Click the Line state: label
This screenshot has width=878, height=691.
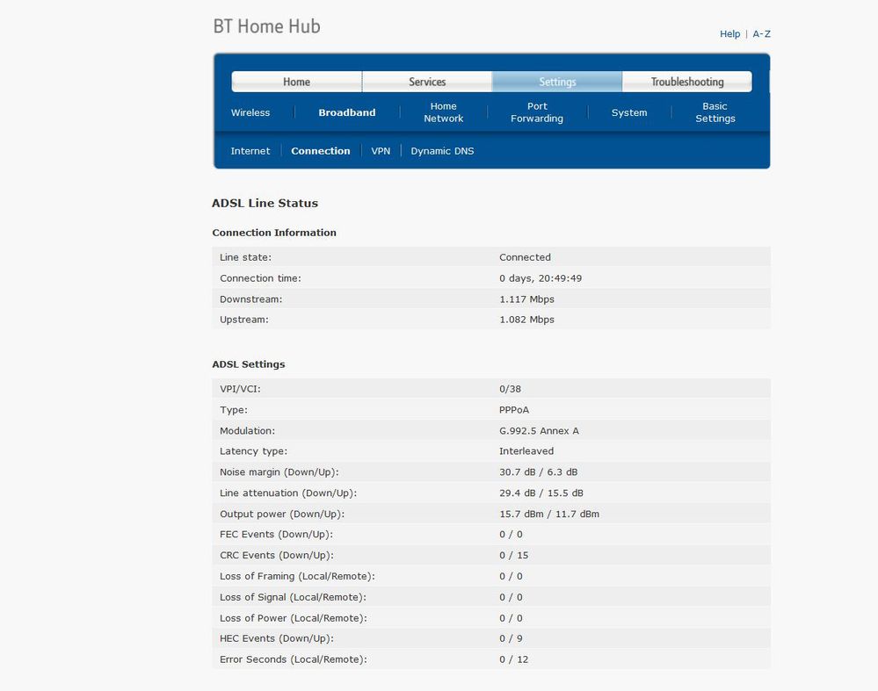[245, 257]
